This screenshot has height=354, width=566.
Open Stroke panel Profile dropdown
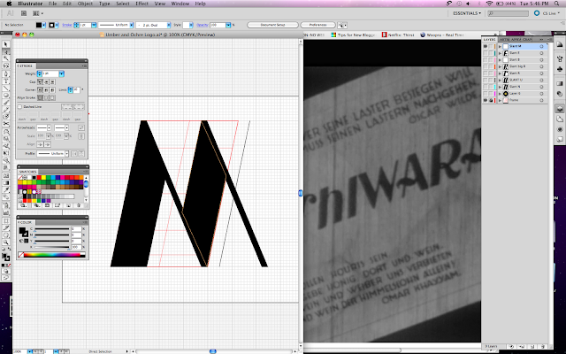[67, 153]
